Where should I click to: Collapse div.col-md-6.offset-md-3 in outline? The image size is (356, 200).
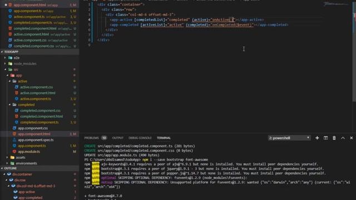pyautogui.click(x=9, y=186)
